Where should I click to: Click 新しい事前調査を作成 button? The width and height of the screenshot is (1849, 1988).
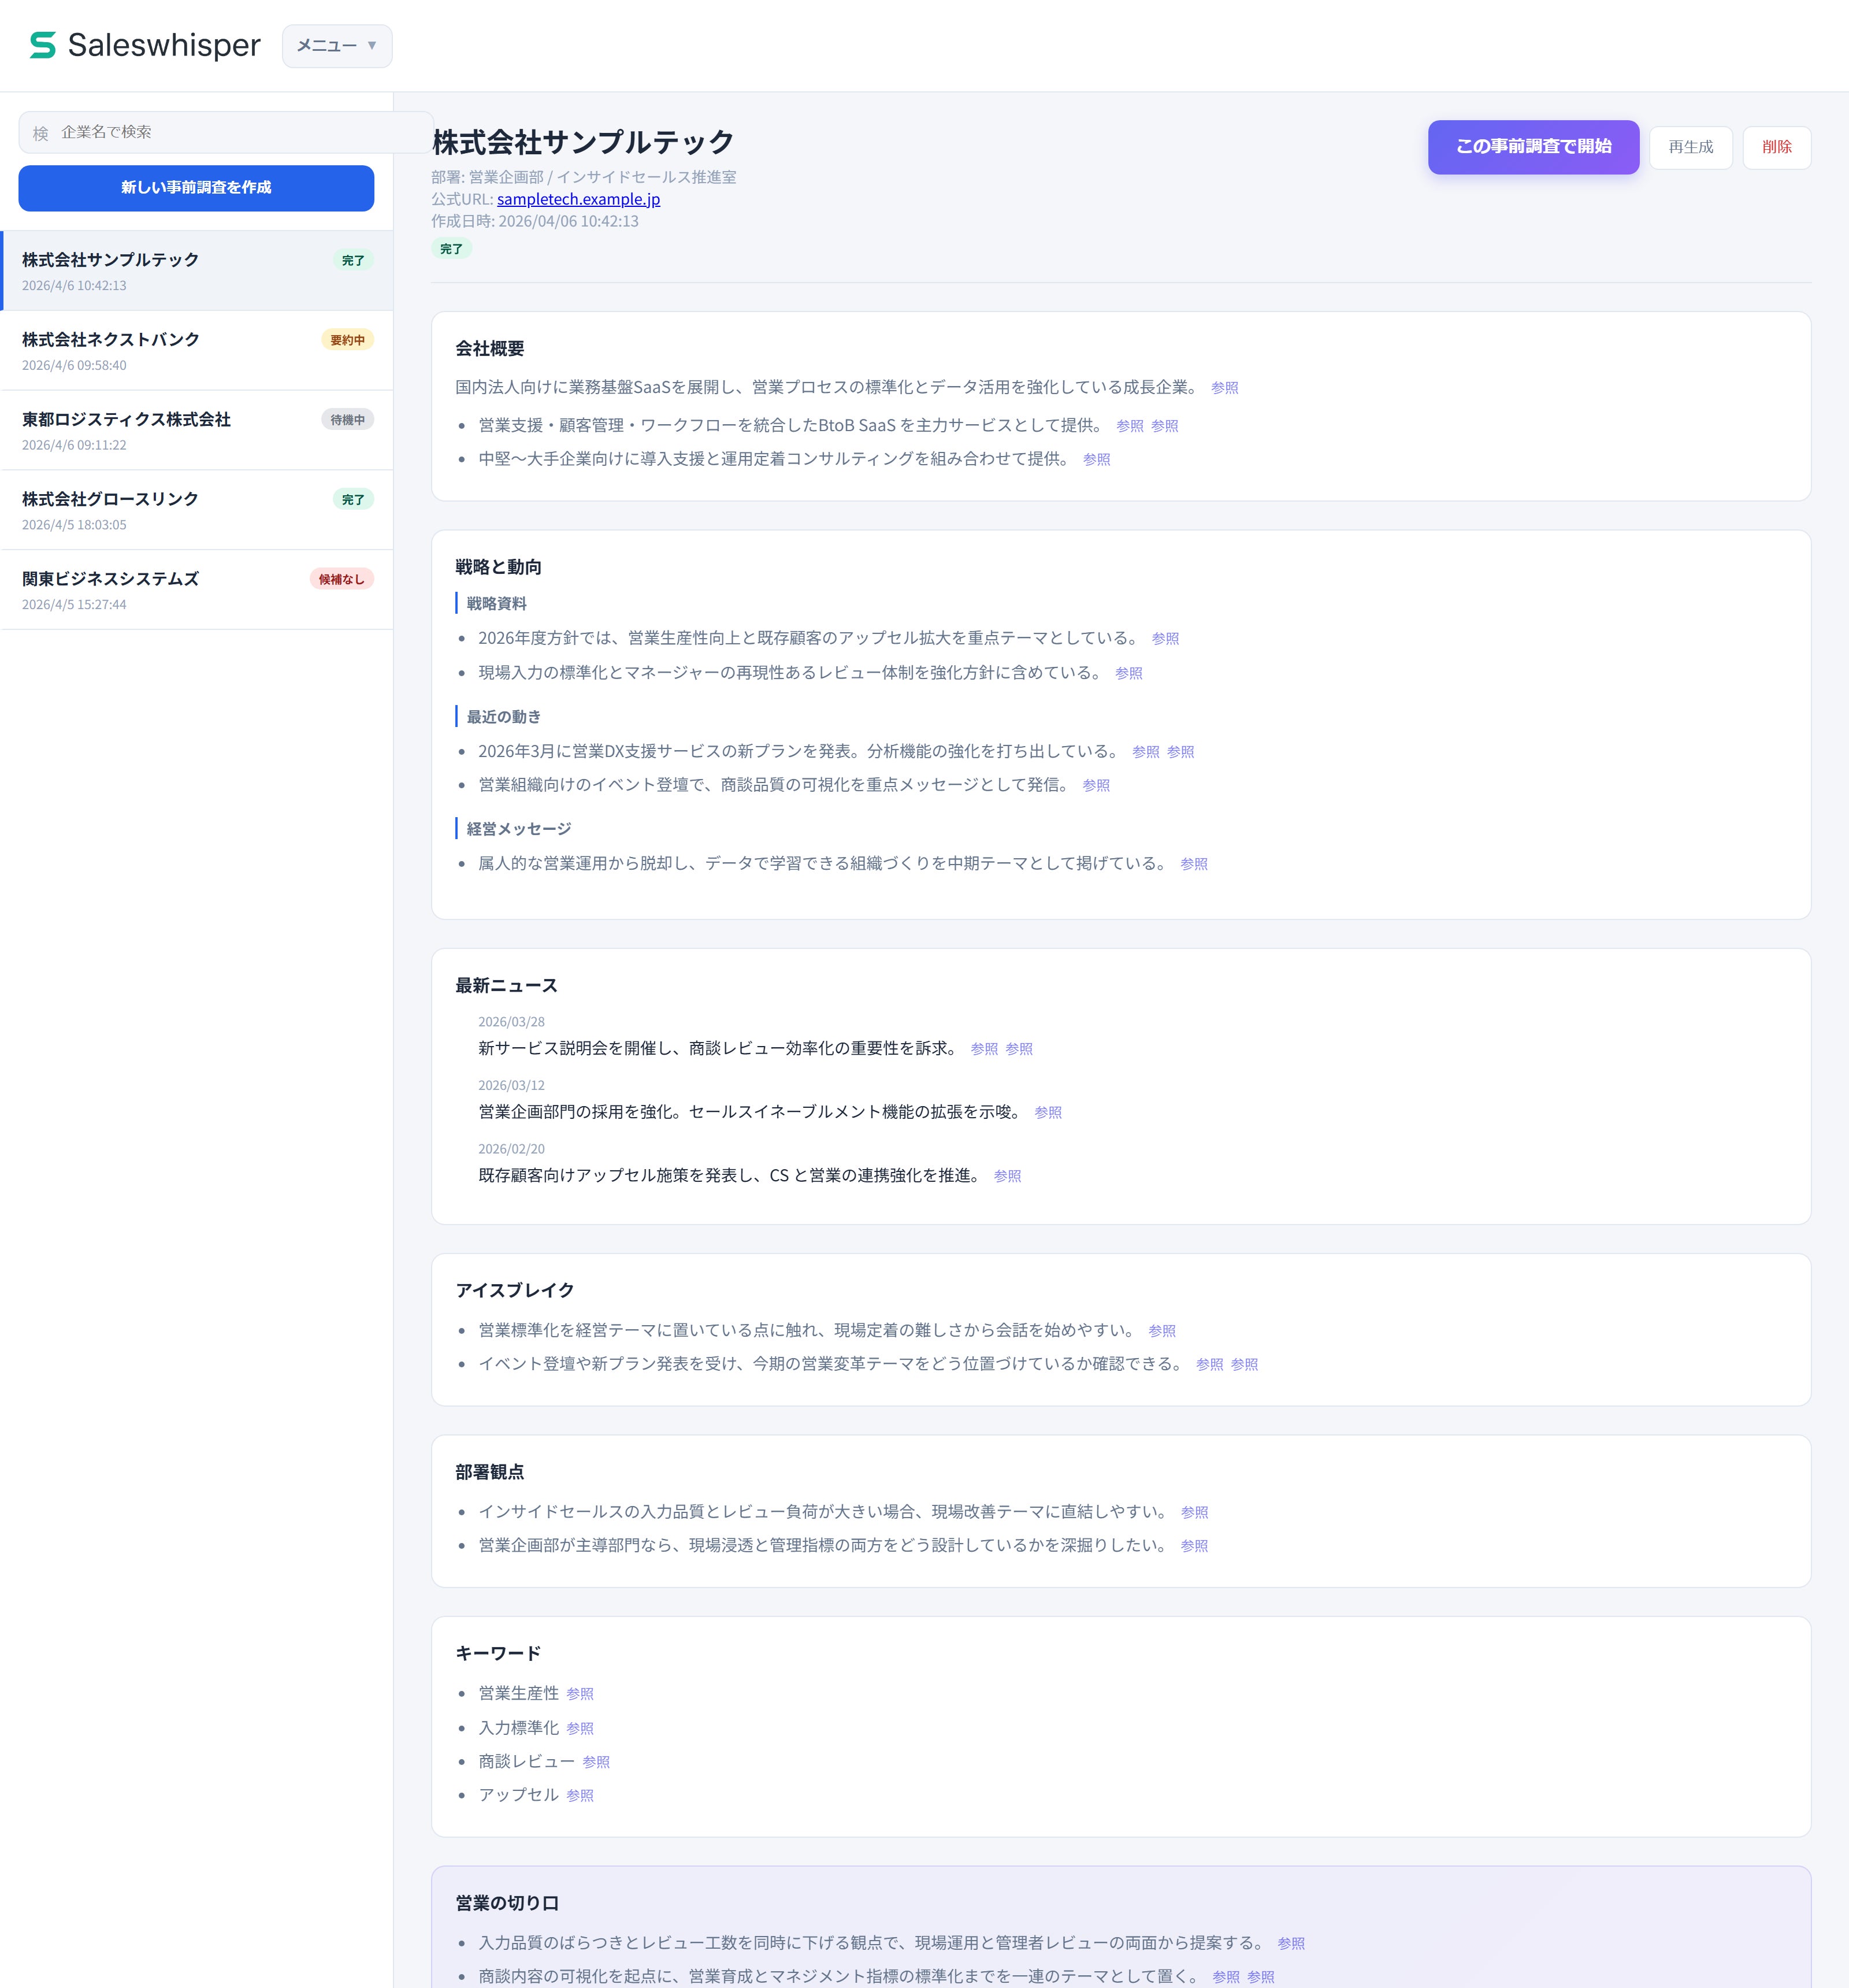coord(196,188)
